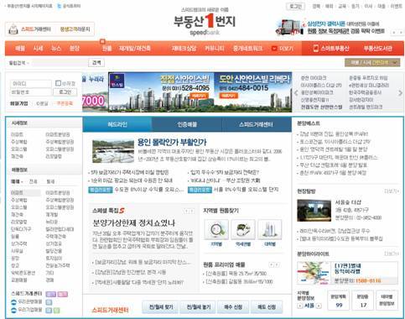This screenshot has width=405, height=319.
Task: Click the 아이디 input field in login box
Action: 31,83
